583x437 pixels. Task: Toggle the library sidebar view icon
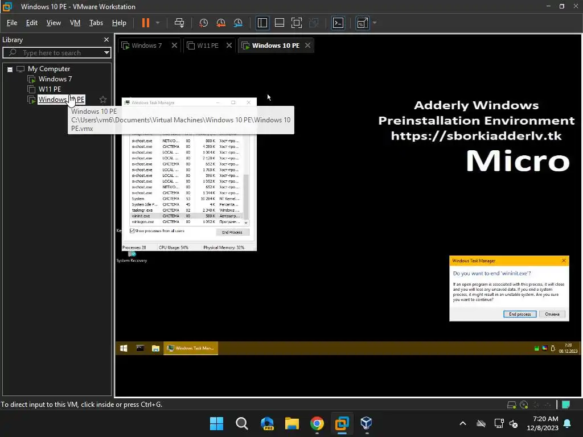pos(262,23)
